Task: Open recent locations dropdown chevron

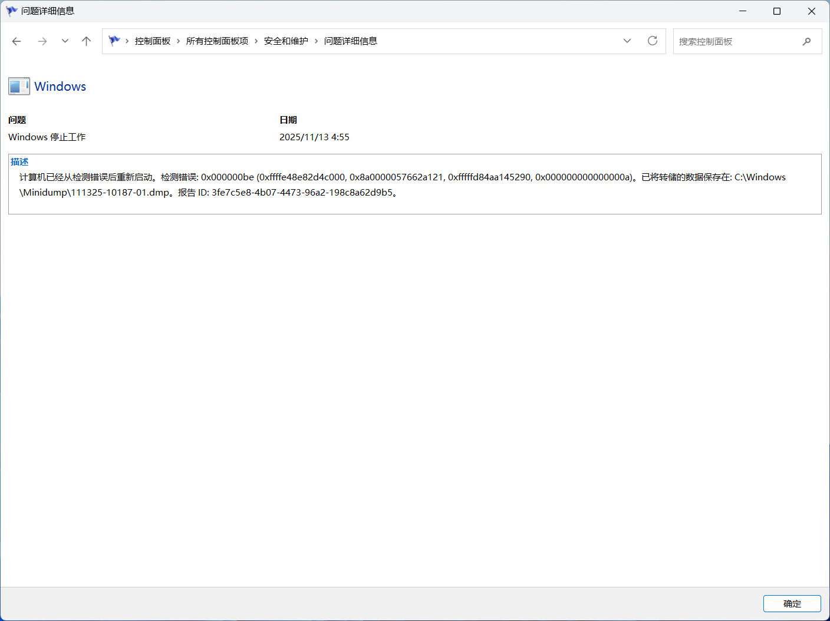Action: (x=65, y=41)
